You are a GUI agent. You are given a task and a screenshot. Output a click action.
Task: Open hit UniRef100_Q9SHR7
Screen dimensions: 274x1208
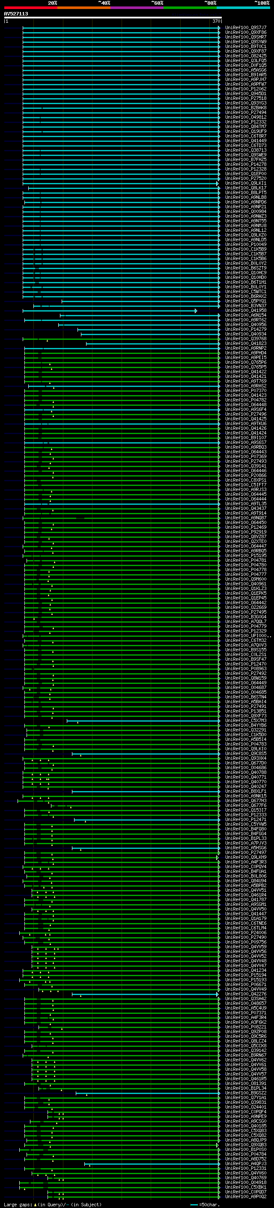click(246, 37)
